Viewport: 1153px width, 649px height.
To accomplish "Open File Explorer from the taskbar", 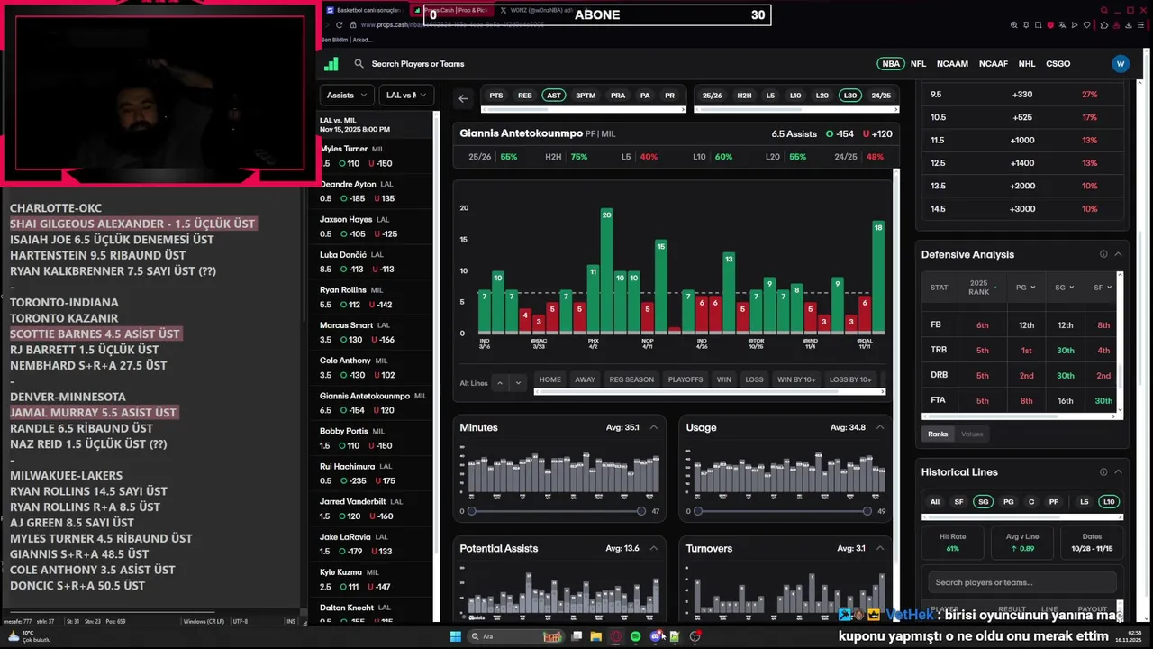I will tap(595, 636).
